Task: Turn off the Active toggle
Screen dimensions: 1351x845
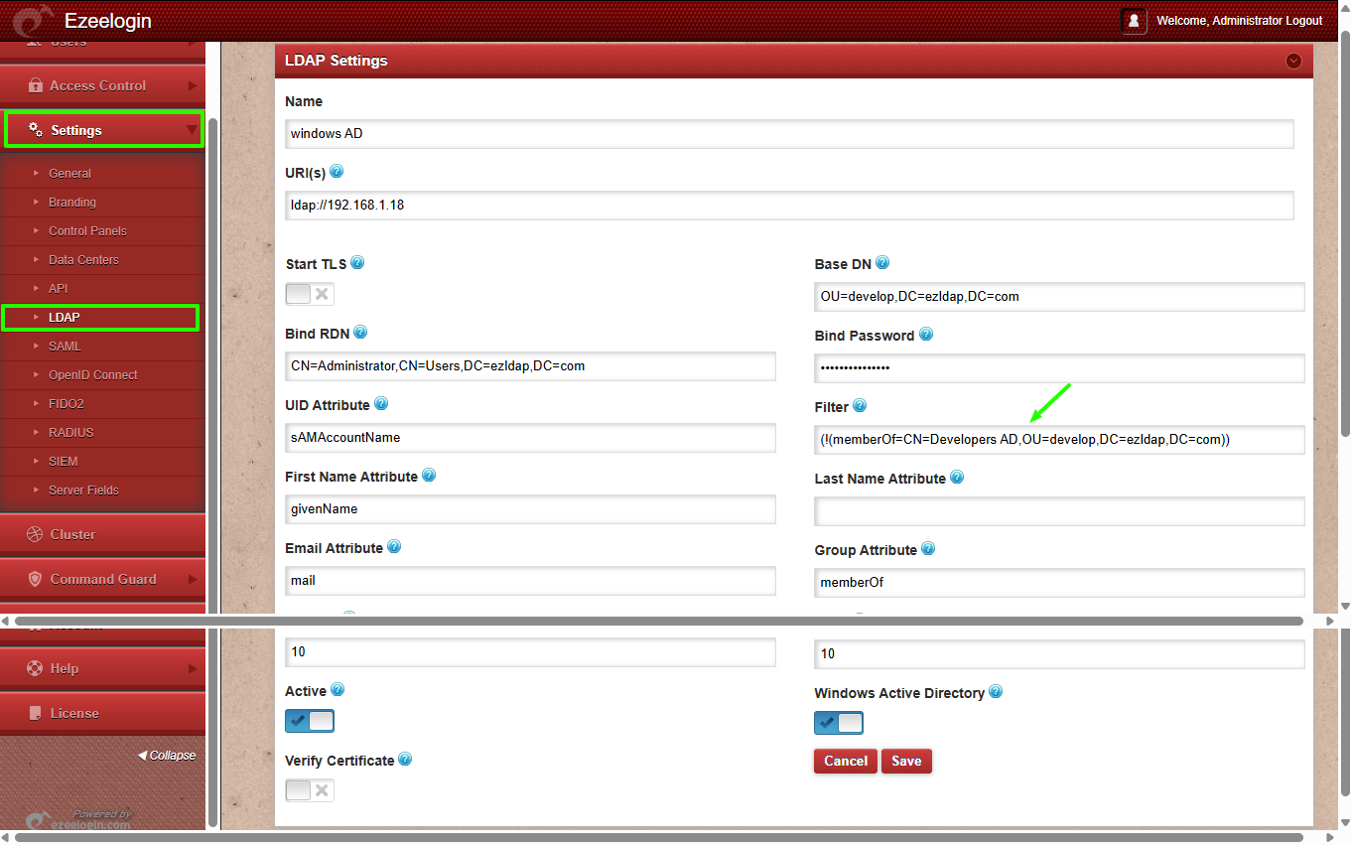Action: (310, 721)
